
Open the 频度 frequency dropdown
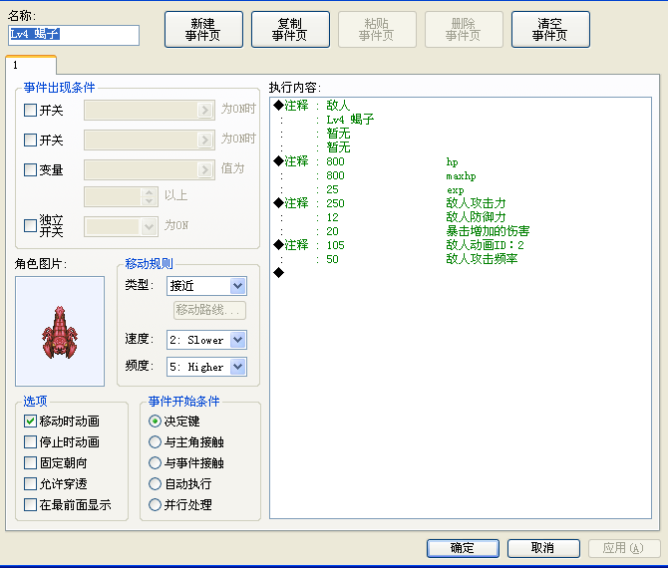(x=206, y=367)
